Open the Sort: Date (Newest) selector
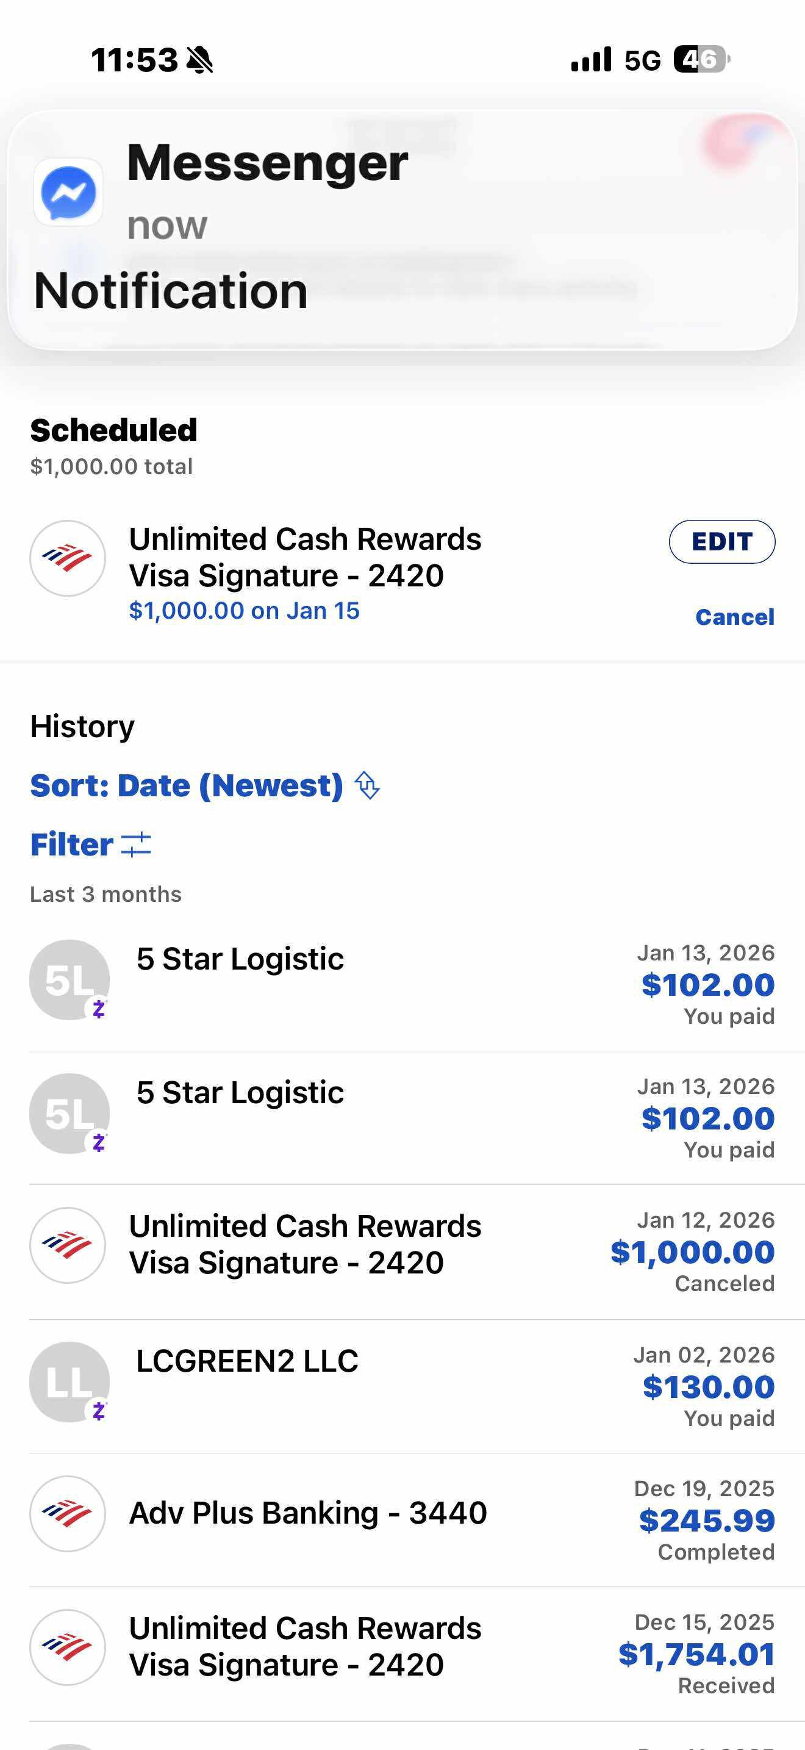This screenshot has width=805, height=1750. point(187,785)
